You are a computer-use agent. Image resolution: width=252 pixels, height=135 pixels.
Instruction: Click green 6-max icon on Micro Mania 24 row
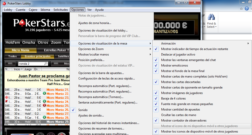pyautogui.click(x=44, y=101)
